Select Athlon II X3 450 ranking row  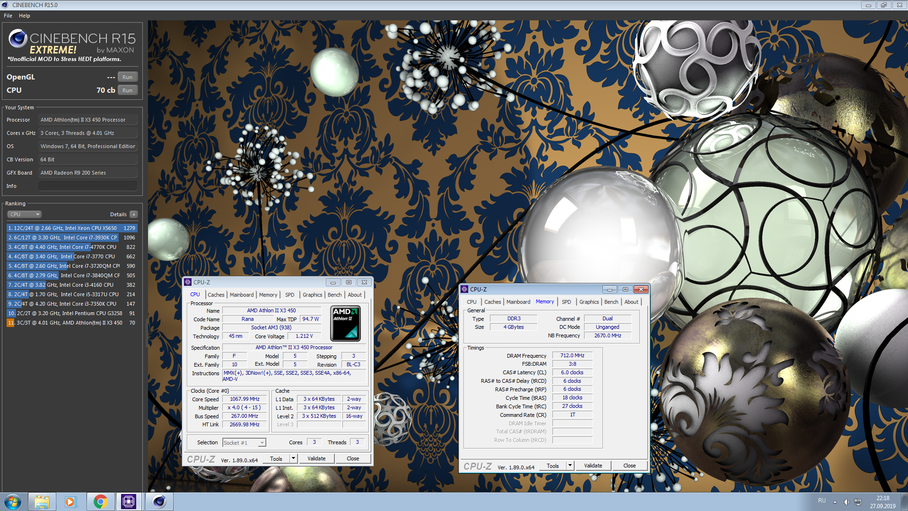(71, 323)
